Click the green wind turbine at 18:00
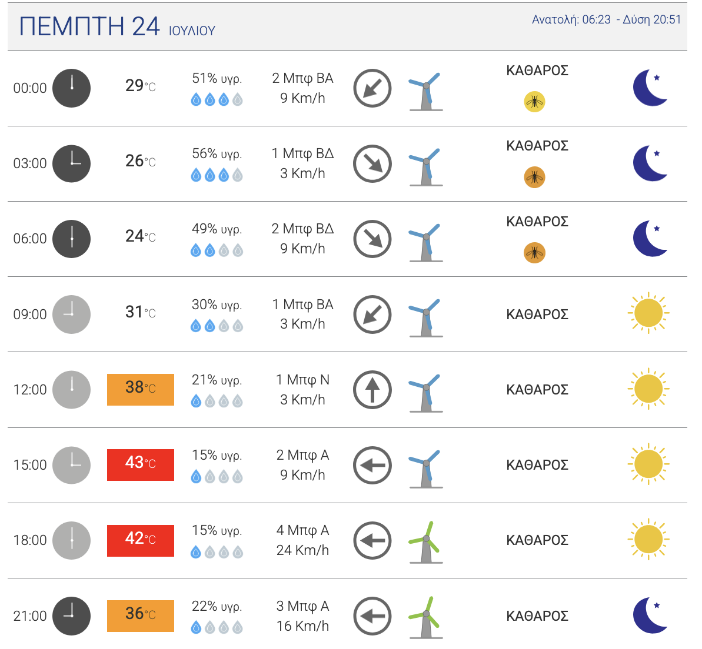 pyautogui.click(x=425, y=541)
